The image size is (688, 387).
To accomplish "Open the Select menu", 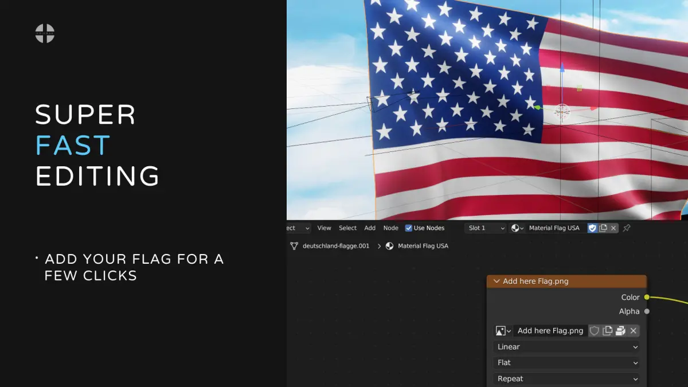I will 347,228.
